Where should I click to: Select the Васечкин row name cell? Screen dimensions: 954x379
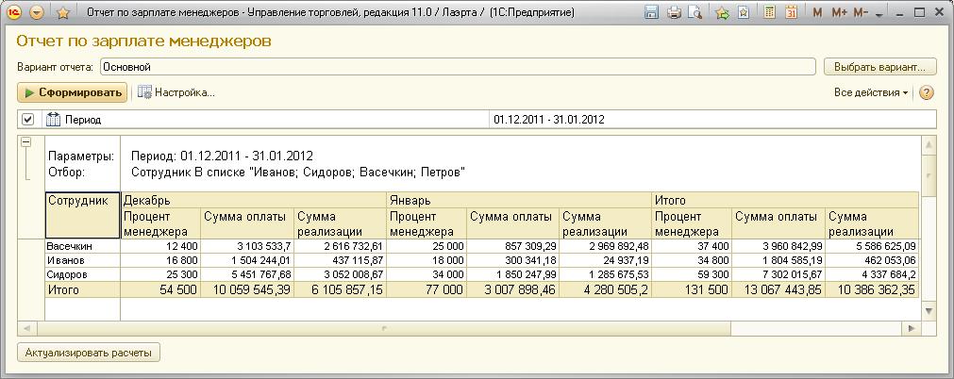[82, 246]
